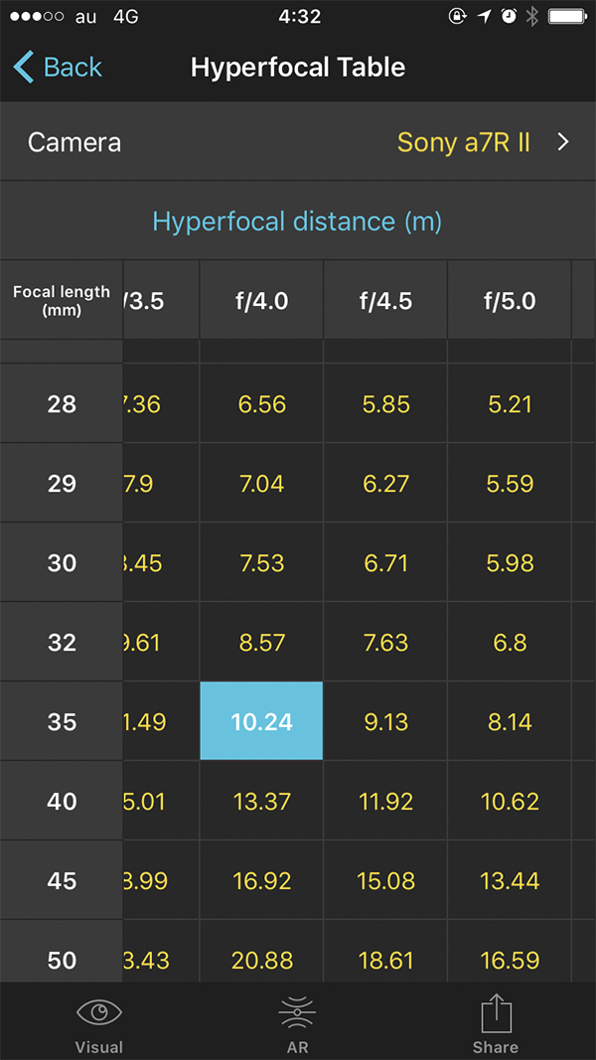The height and width of the screenshot is (1060, 596).
Task: Tap the Bluetooth status icon
Action: click(x=531, y=17)
